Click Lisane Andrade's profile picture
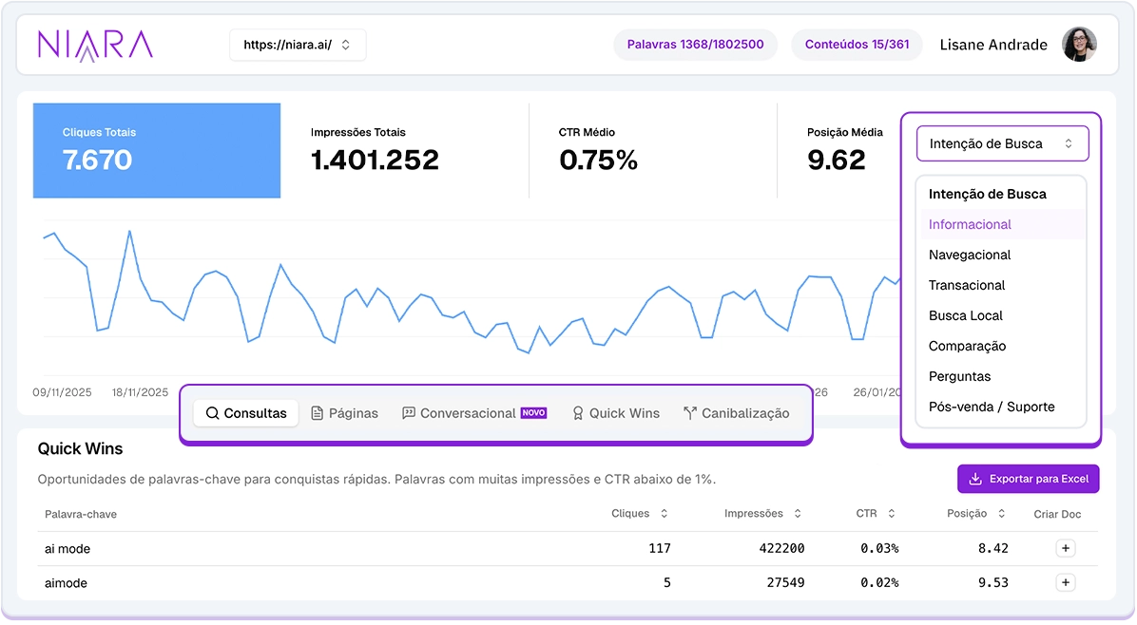The width and height of the screenshot is (1137, 625). 1080,44
